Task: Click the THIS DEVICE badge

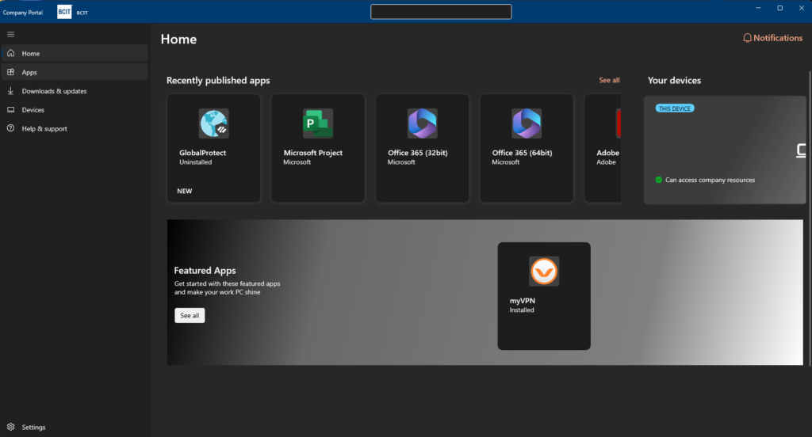Action: coord(675,108)
